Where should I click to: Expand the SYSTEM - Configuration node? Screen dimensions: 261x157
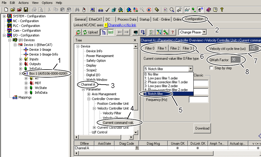coord(4,16)
